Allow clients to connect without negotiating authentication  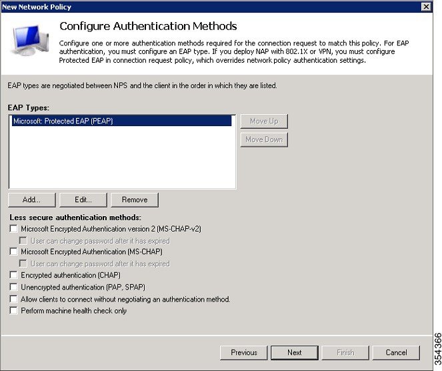[13, 299]
